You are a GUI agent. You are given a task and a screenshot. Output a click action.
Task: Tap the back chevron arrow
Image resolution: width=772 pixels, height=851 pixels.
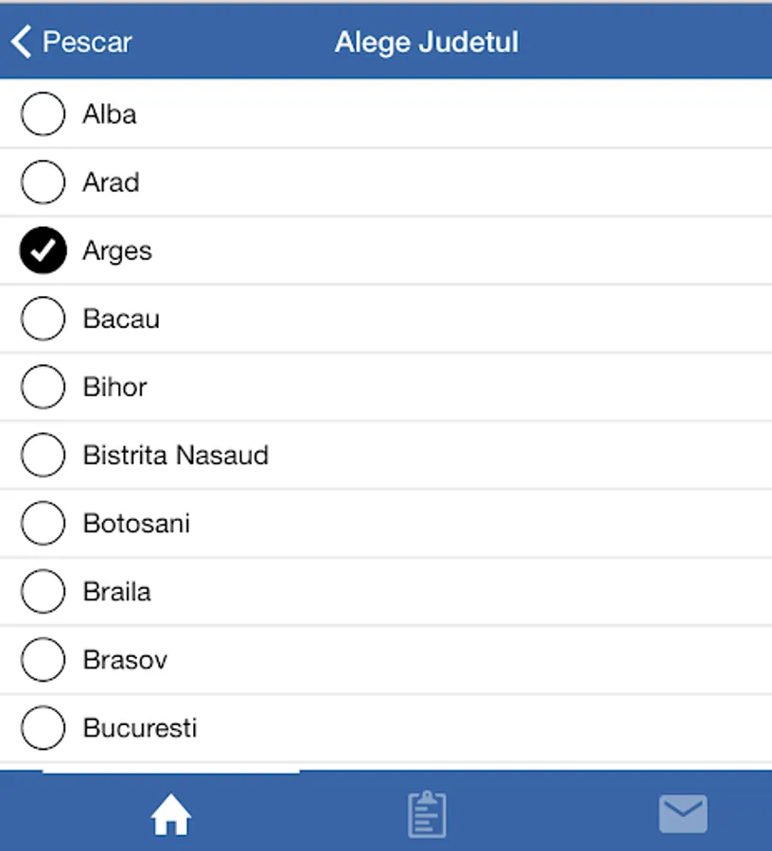(x=22, y=42)
